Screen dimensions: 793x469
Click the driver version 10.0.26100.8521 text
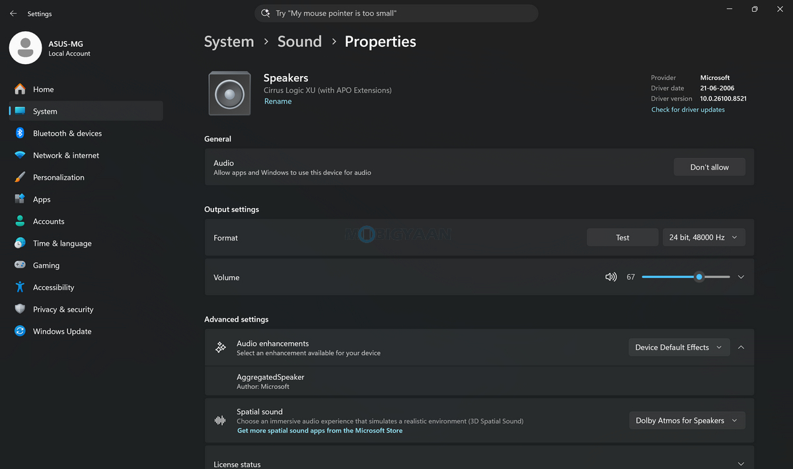(x=724, y=98)
